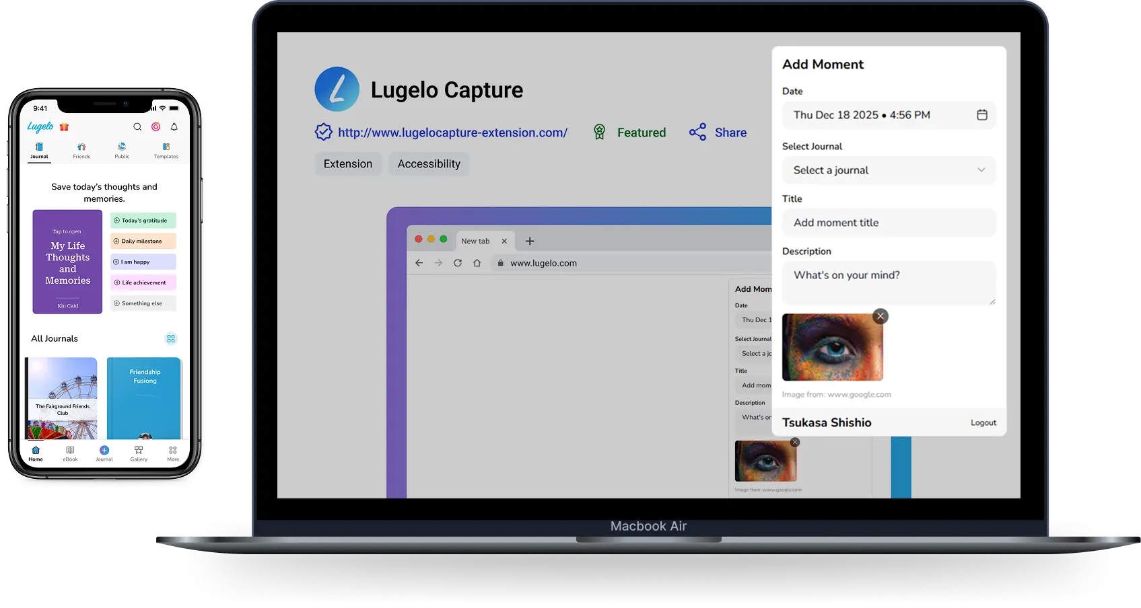The width and height of the screenshot is (1141, 608).
Task: Toggle grid view next to All Journals
Action: tap(171, 339)
